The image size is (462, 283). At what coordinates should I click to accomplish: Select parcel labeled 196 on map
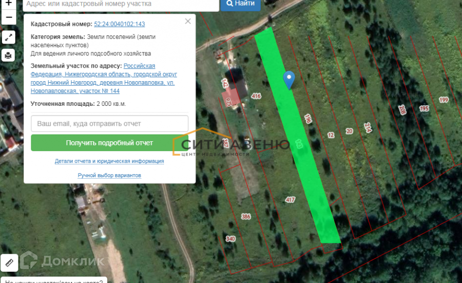click(308, 119)
